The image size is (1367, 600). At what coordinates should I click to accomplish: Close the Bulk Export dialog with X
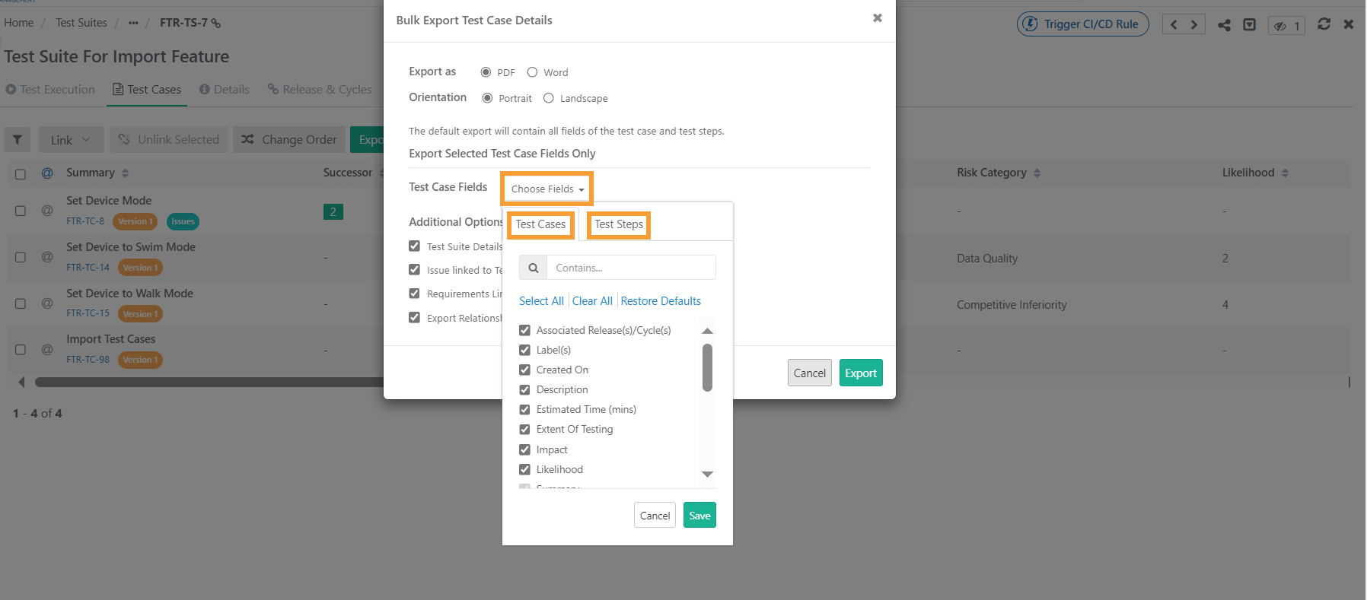click(877, 18)
